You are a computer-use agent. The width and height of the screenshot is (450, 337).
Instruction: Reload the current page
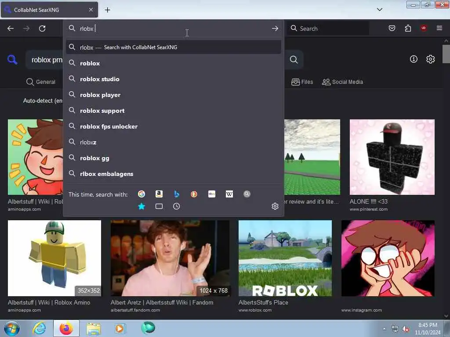coord(42,29)
